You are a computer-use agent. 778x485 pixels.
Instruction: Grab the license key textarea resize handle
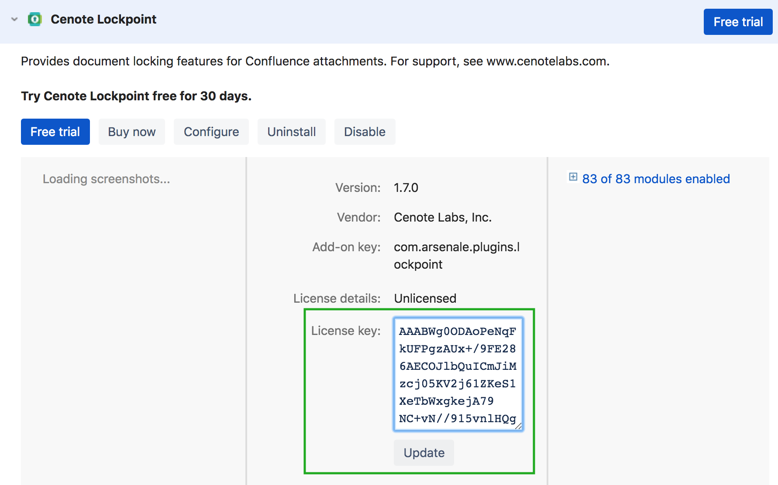click(518, 426)
